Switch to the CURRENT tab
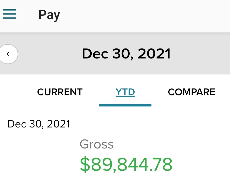The width and height of the screenshot is (230, 195). pyautogui.click(x=60, y=92)
